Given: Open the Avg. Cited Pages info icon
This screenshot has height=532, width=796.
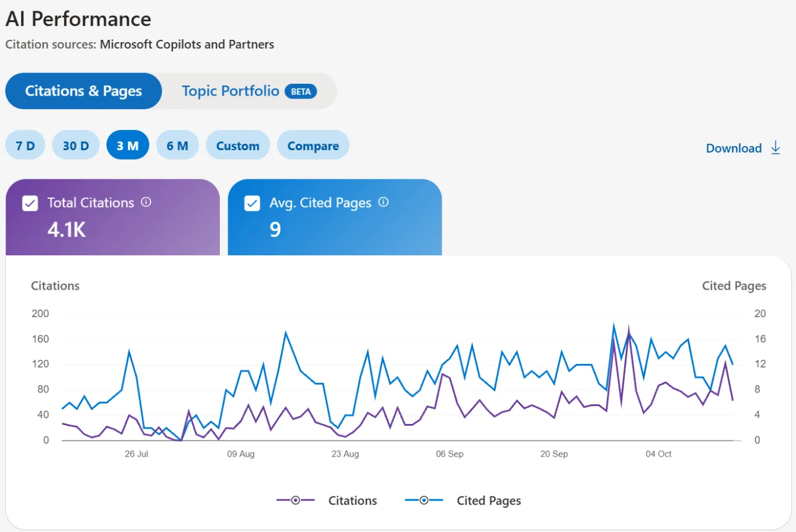Looking at the screenshot, I should tap(383, 202).
